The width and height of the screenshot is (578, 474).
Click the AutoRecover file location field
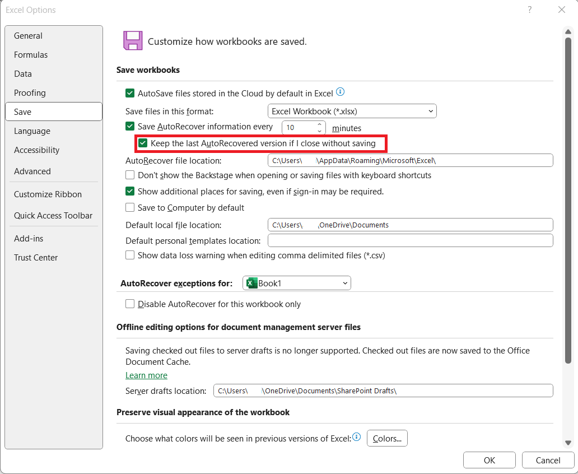tap(411, 160)
